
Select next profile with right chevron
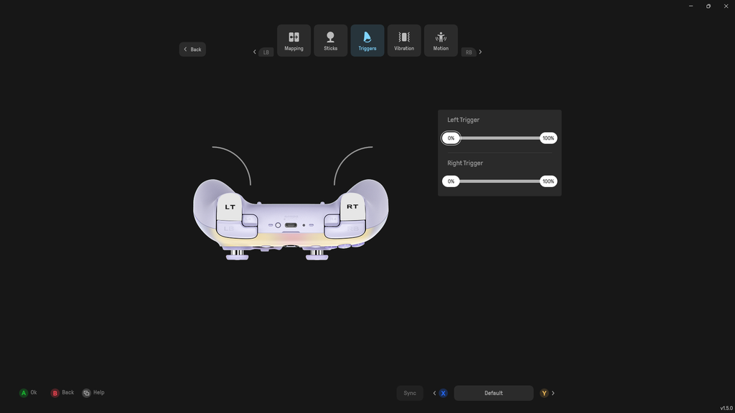tap(553, 394)
